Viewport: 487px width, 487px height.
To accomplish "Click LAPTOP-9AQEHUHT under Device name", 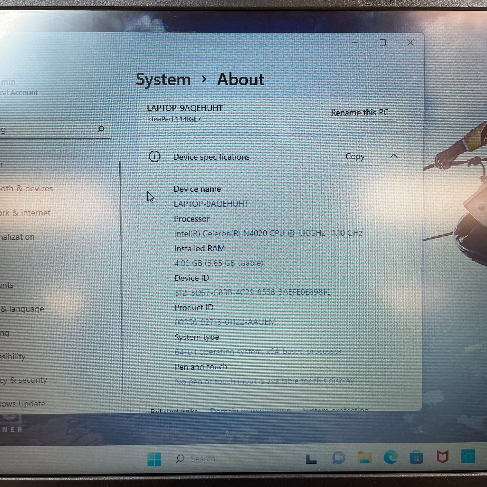I will tap(211, 204).
